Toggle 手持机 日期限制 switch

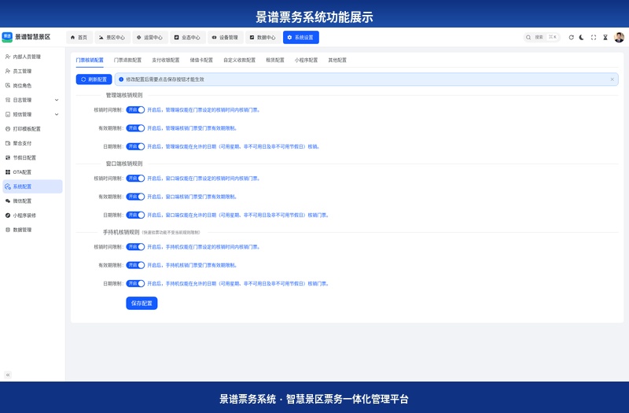[135, 284]
